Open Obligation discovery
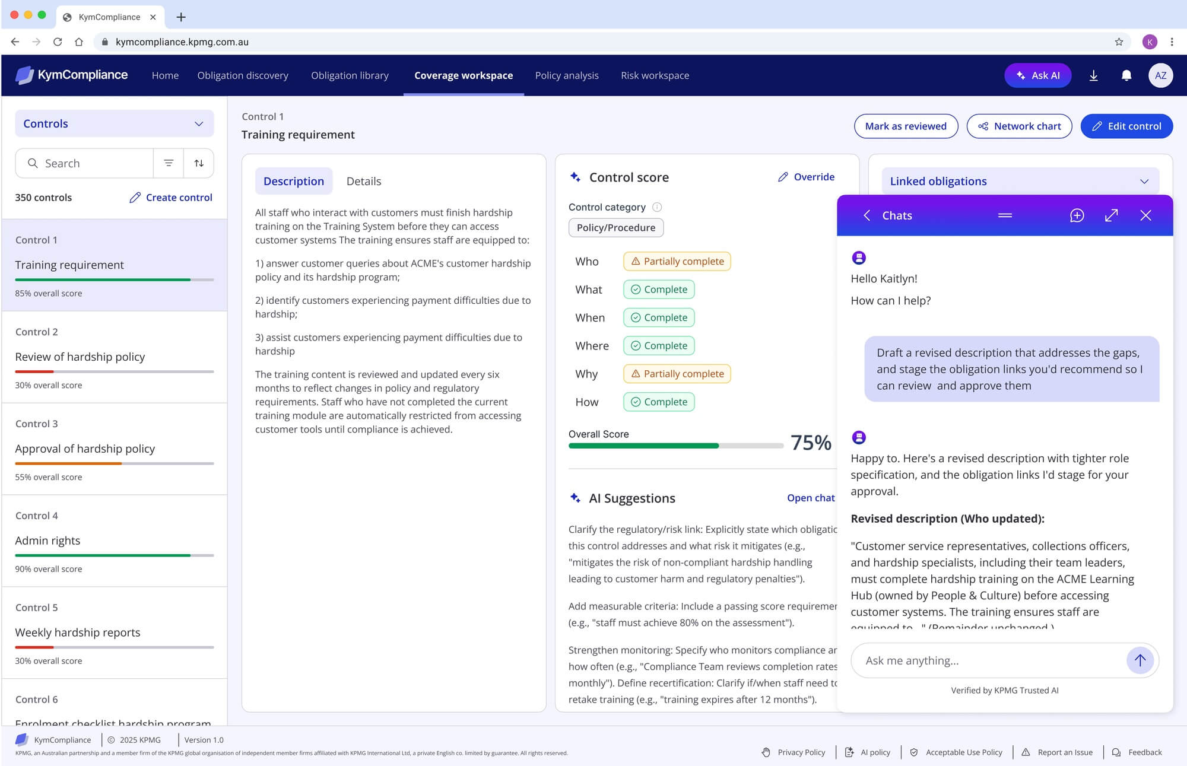1187x766 pixels. pyautogui.click(x=243, y=75)
